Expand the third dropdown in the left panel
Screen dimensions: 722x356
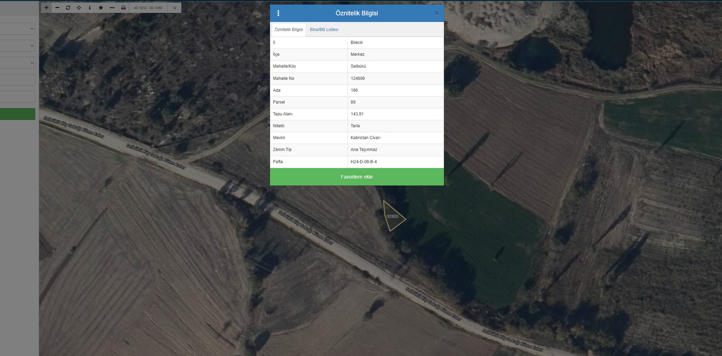point(17,63)
